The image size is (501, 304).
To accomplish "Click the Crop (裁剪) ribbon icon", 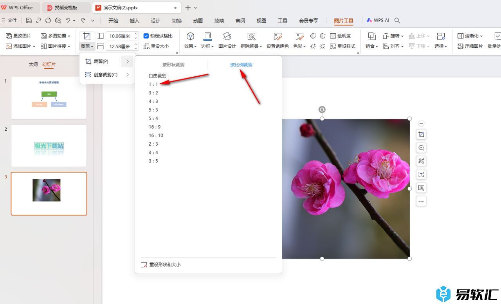I will tap(87, 36).
